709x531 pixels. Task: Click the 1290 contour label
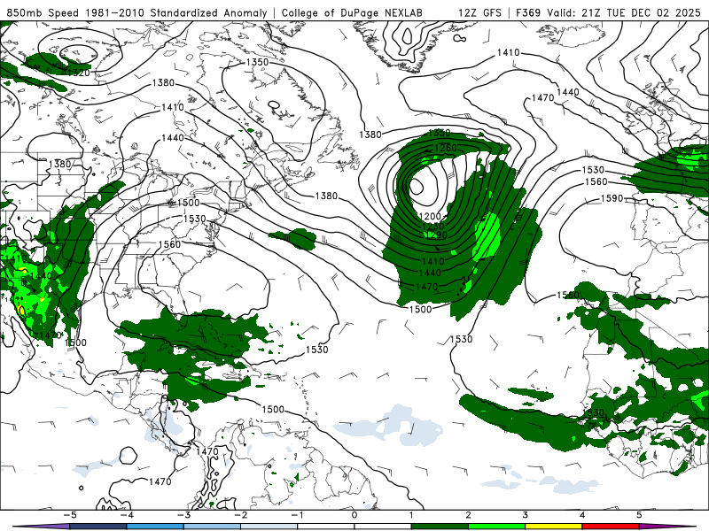[435, 235]
